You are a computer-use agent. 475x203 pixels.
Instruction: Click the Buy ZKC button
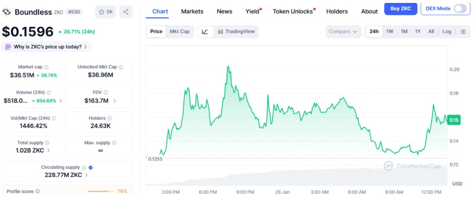[x=401, y=9]
